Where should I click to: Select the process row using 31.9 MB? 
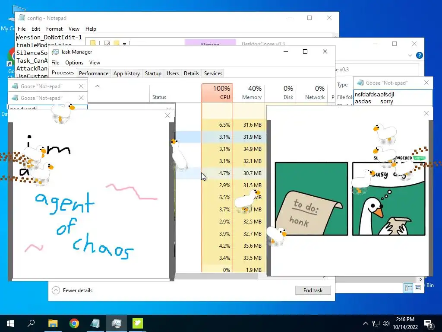pyautogui.click(x=221, y=137)
